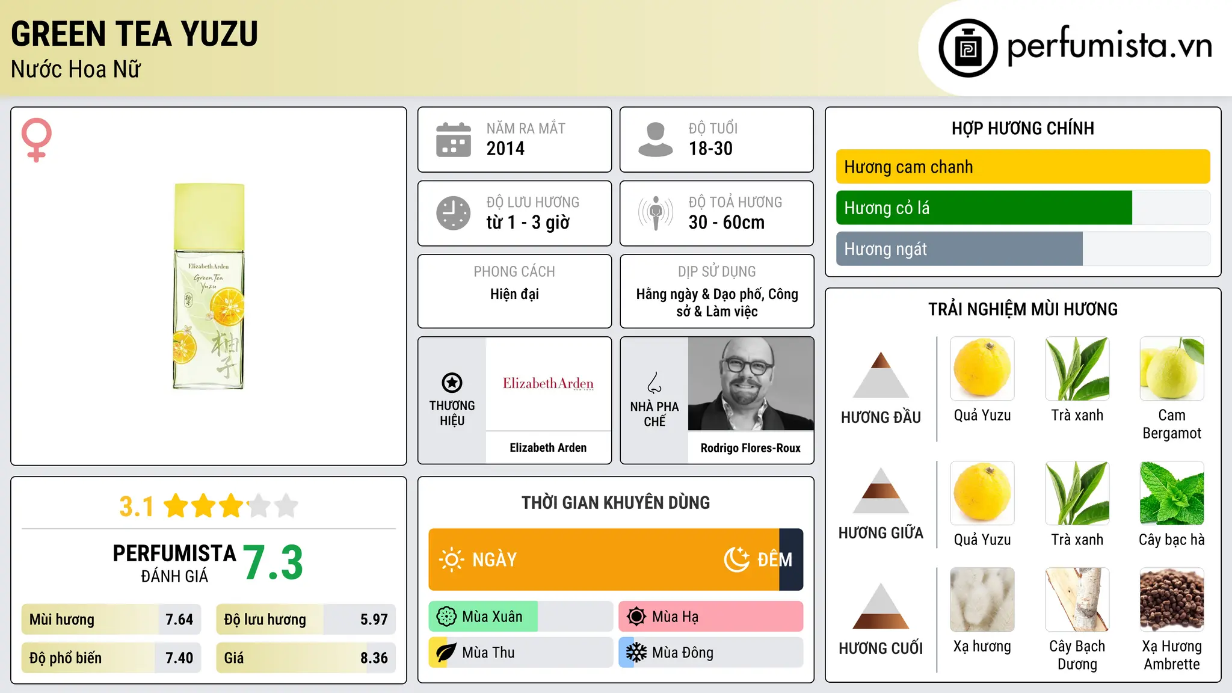Select the Cây bạc hà note image
Image resolution: width=1232 pixels, height=693 pixels.
click(x=1172, y=493)
